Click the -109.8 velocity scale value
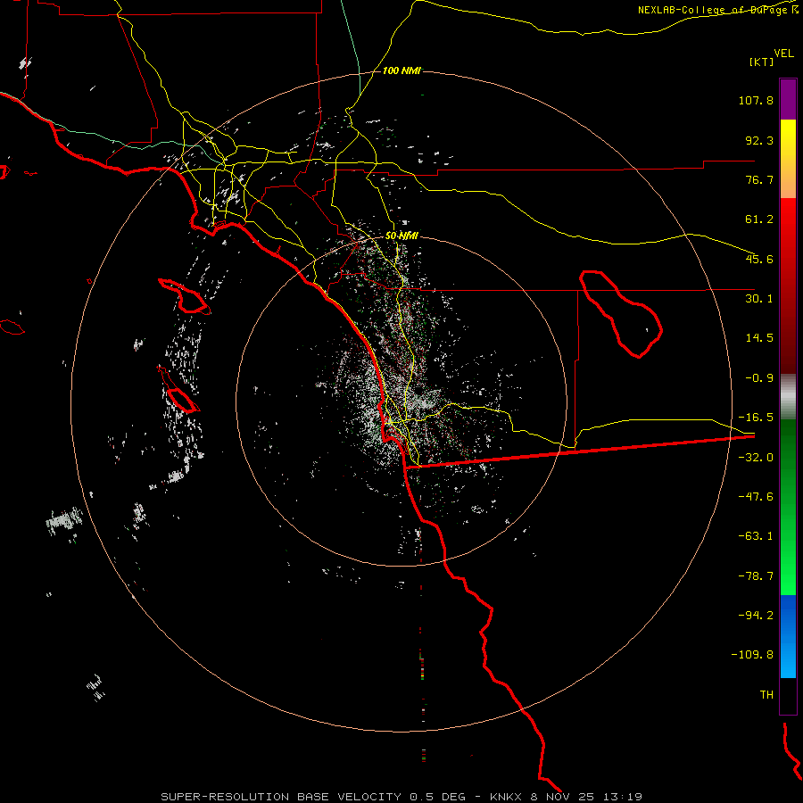The height and width of the screenshot is (803, 803). [752, 655]
